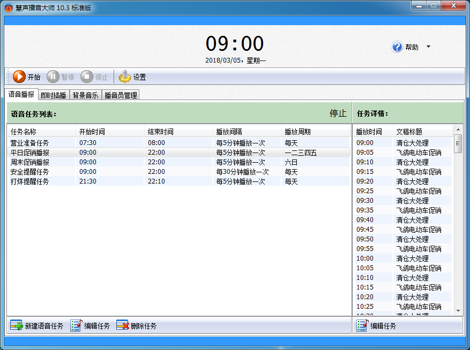Select the 语音播报 tab

coord(21,94)
